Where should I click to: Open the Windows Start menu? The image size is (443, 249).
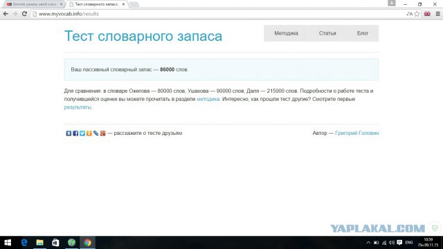pos(8,243)
